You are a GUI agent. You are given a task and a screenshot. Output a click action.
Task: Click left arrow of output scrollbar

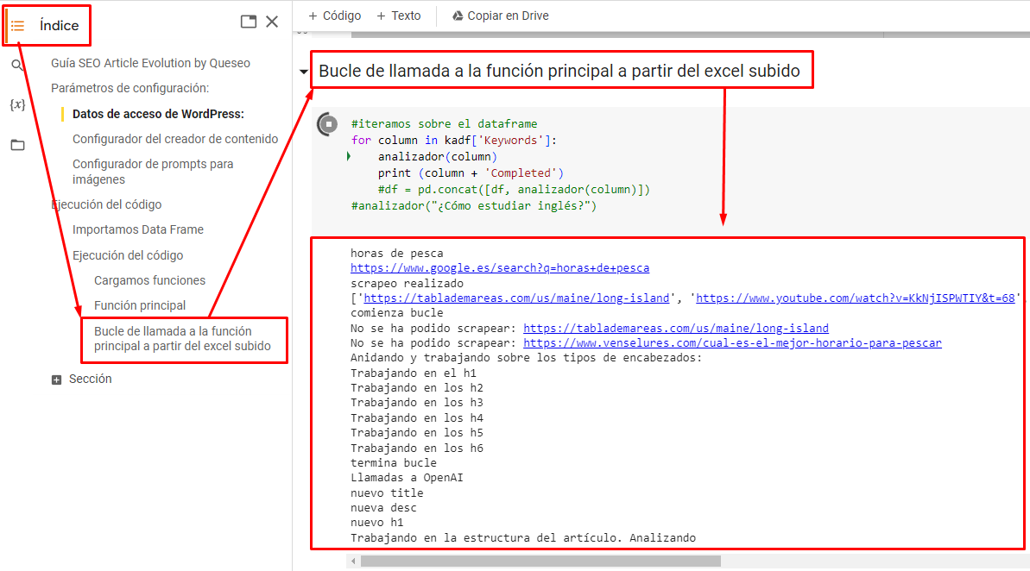353,562
